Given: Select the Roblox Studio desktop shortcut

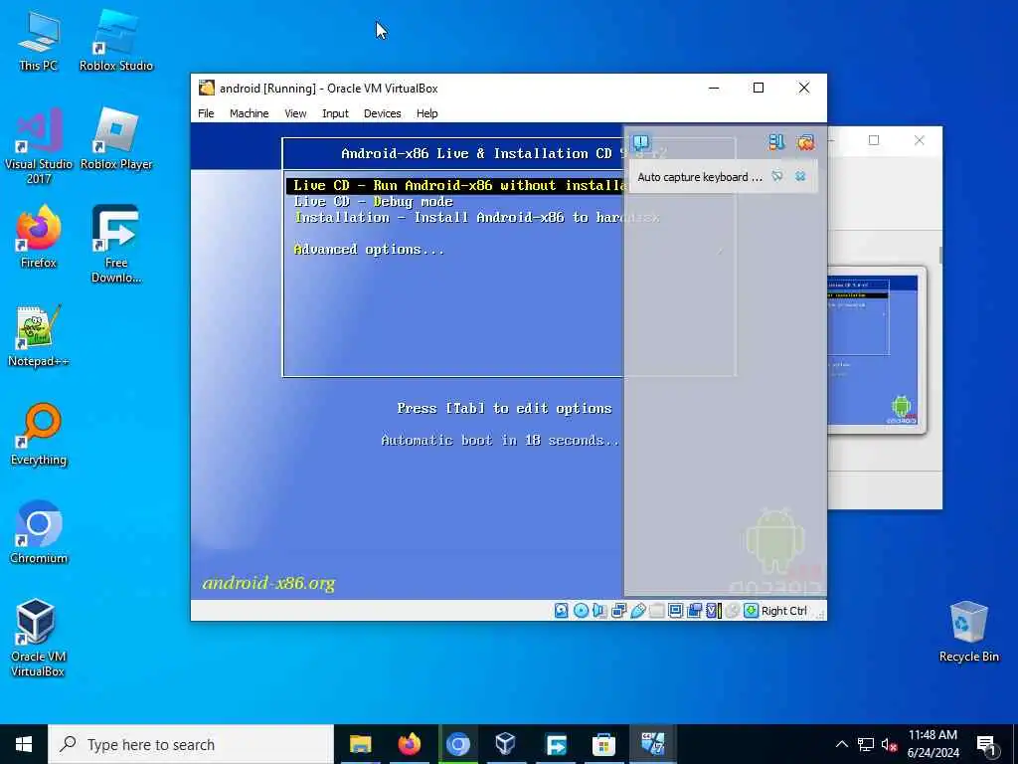Looking at the screenshot, I should pos(116,41).
